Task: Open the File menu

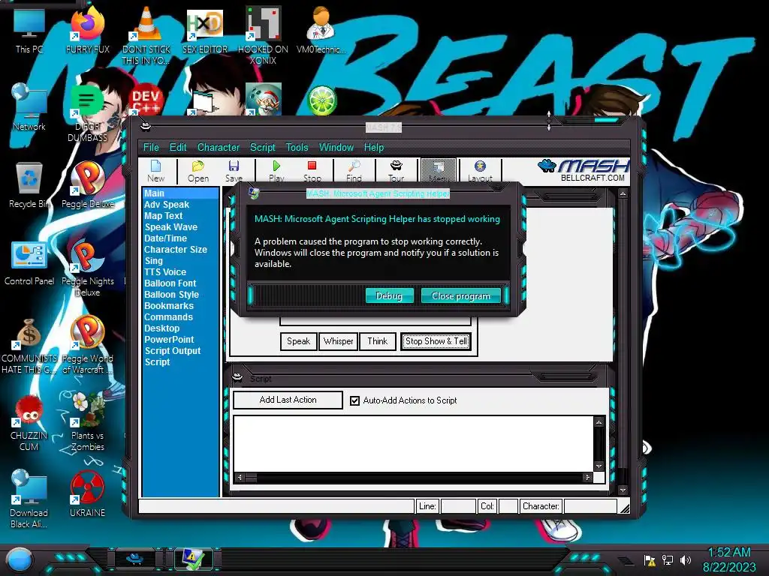Action: [151, 148]
